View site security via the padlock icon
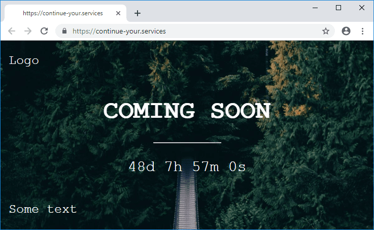374x230 pixels. click(x=64, y=31)
